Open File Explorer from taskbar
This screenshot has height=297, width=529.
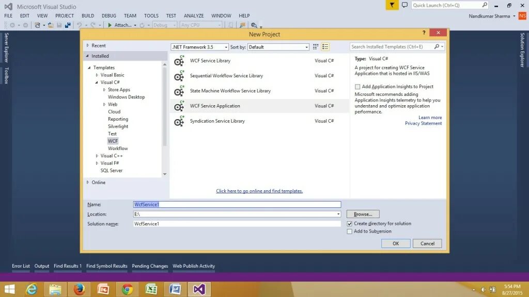(55, 289)
